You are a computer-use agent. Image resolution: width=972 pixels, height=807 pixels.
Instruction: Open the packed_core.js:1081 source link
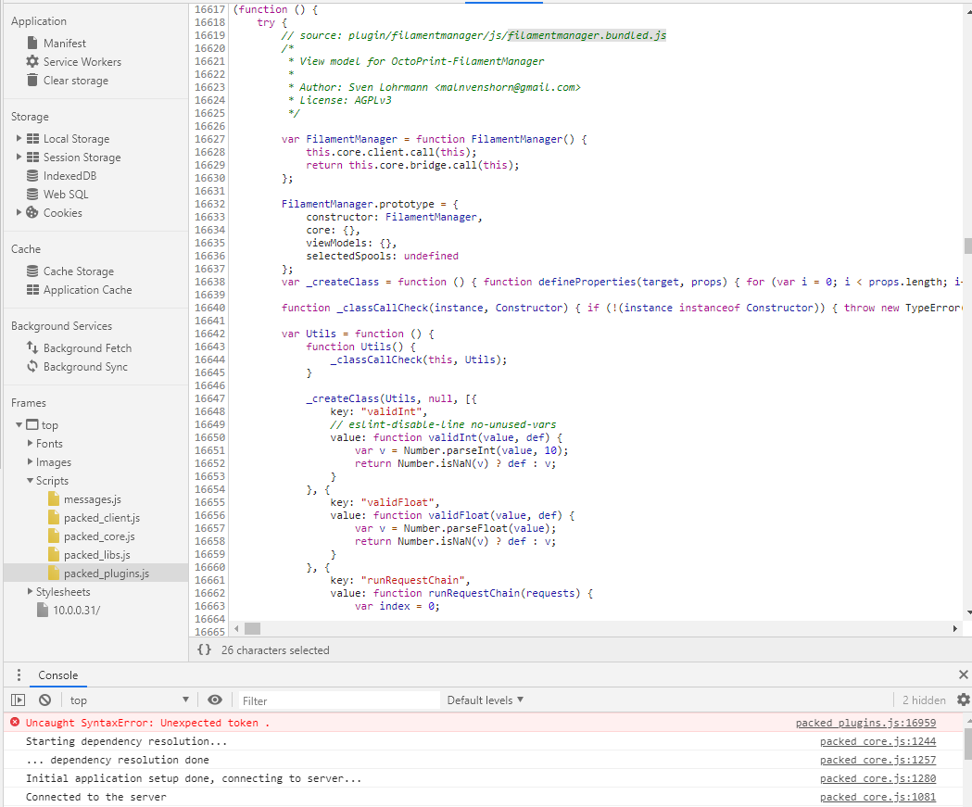click(x=877, y=797)
